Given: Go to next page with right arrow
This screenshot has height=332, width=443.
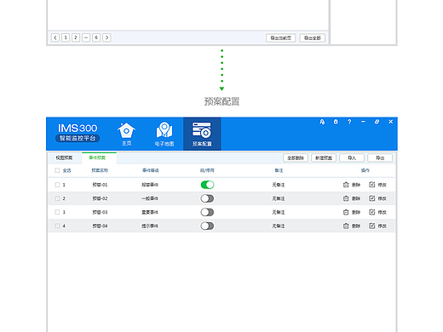Looking at the screenshot, I should pos(106,37).
